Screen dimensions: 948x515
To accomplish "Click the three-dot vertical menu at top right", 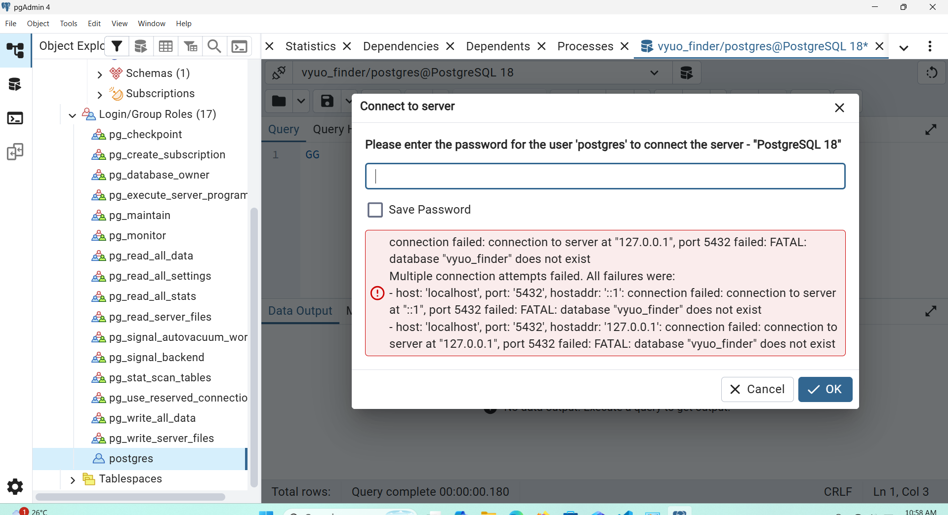I will pyautogui.click(x=930, y=46).
